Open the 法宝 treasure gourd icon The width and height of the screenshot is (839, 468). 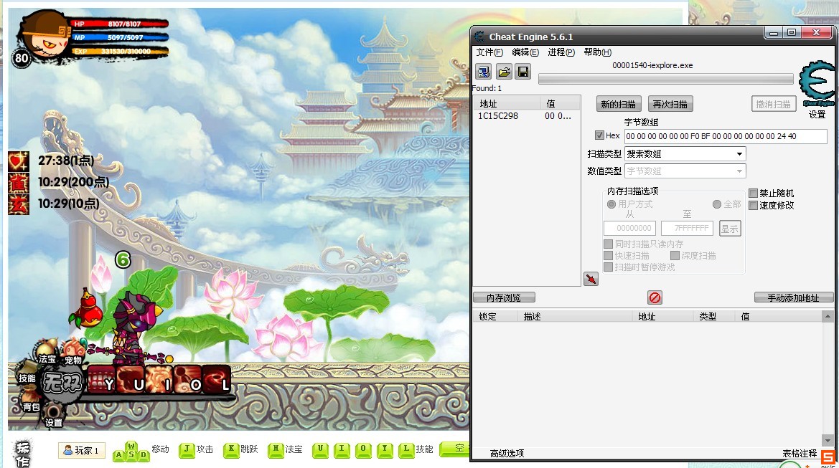(47, 350)
